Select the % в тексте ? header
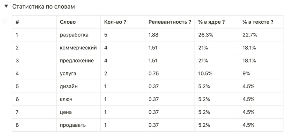The width and height of the screenshot is (286, 135). point(261,22)
